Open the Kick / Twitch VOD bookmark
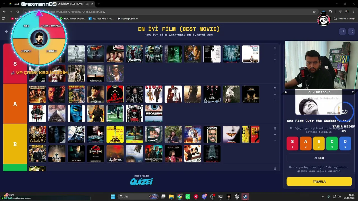 (x=73, y=19)
